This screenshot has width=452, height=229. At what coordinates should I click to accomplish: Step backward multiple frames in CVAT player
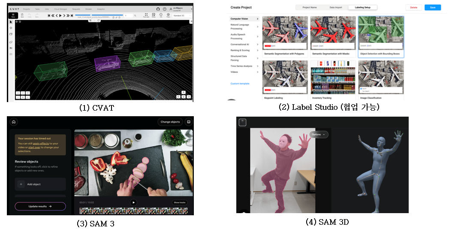[53, 15]
